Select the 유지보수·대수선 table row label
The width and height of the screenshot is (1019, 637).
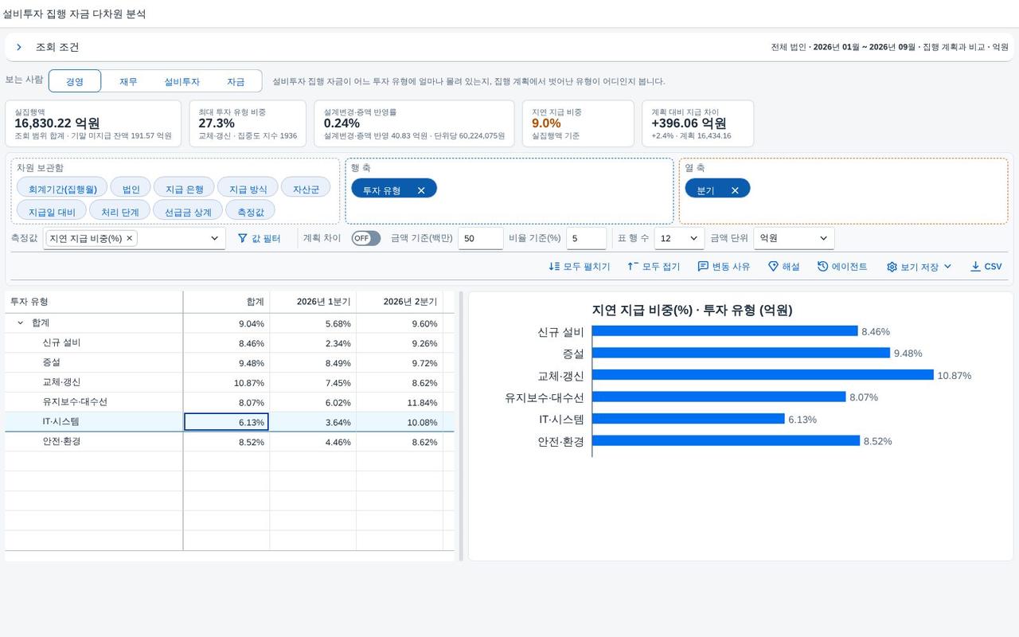tap(75, 402)
